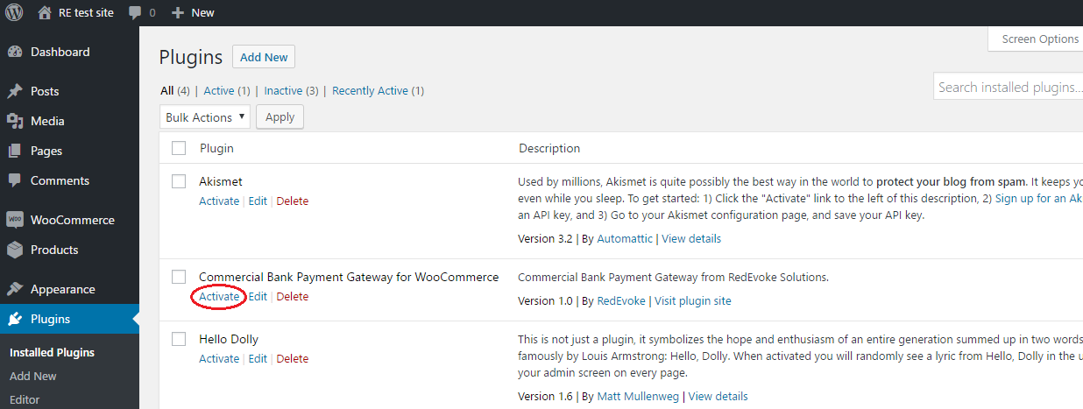1083x409 pixels.
Task: Click the Appearance paintbrush icon
Action: (x=15, y=289)
